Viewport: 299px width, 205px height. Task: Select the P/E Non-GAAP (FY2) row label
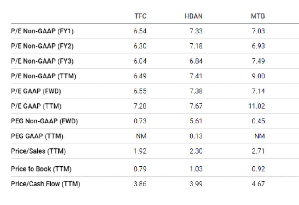(42, 46)
